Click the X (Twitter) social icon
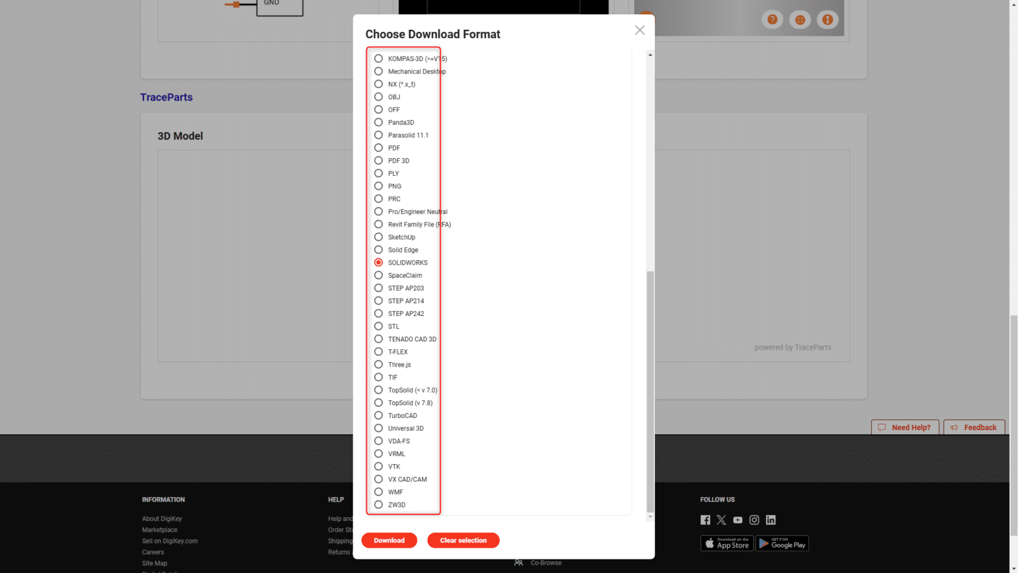 (x=721, y=520)
